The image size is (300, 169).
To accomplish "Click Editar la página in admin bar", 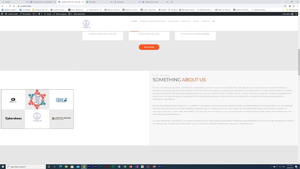I will click(x=60, y=14).
